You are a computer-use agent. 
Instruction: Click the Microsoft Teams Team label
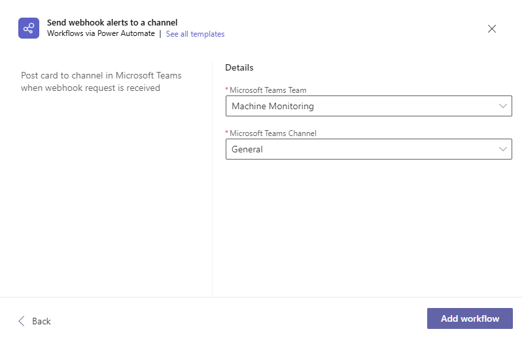pos(268,90)
